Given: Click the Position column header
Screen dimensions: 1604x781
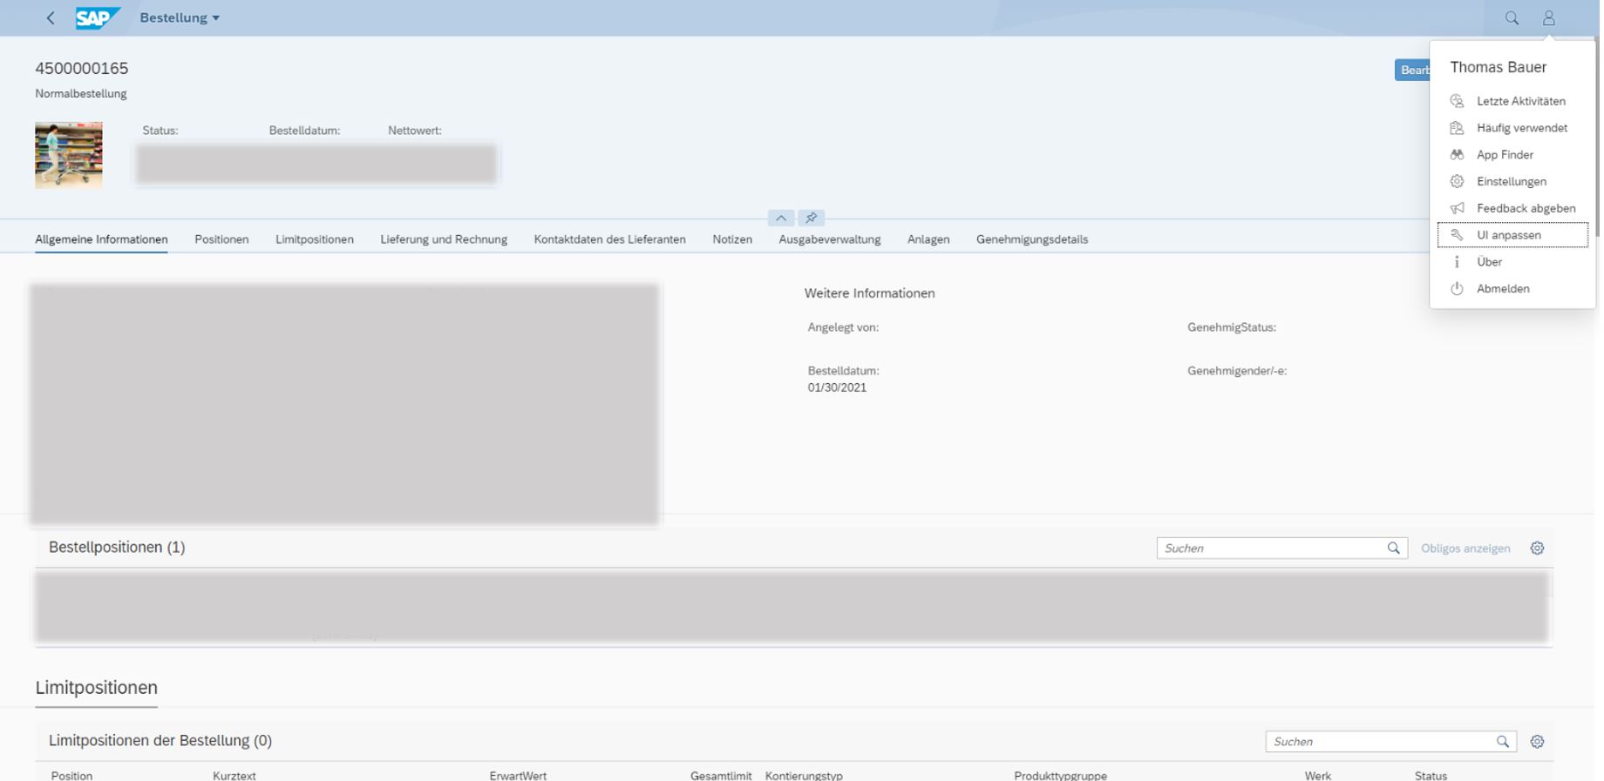Looking at the screenshot, I should (71, 775).
